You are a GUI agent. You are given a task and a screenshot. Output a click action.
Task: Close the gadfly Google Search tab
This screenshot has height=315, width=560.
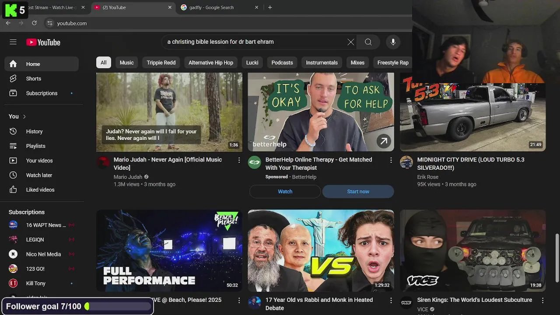pos(257,7)
